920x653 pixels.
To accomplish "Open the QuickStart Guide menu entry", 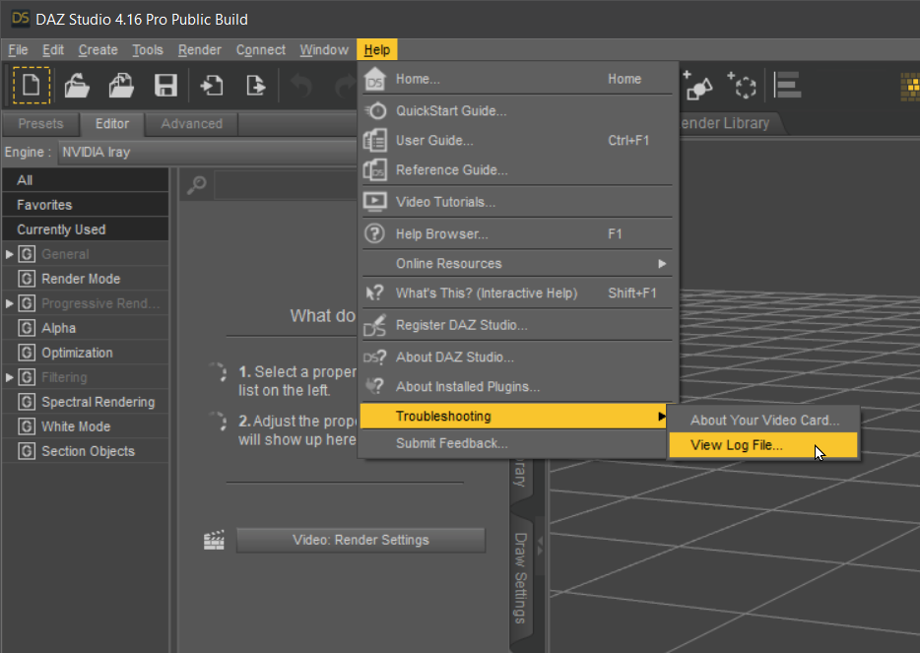I will pyautogui.click(x=517, y=111).
